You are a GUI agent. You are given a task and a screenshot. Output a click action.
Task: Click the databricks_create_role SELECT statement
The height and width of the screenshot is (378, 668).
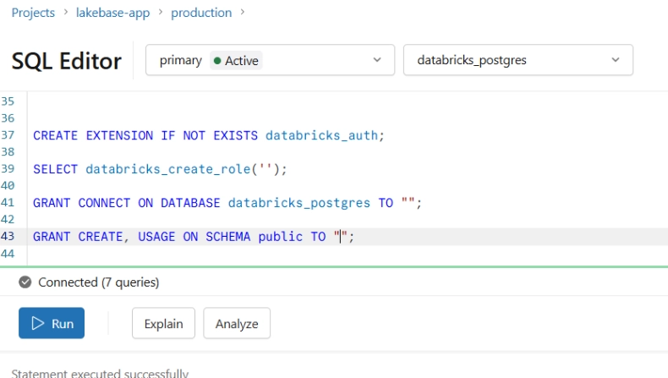pyautogui.click(x=160, y=169)
